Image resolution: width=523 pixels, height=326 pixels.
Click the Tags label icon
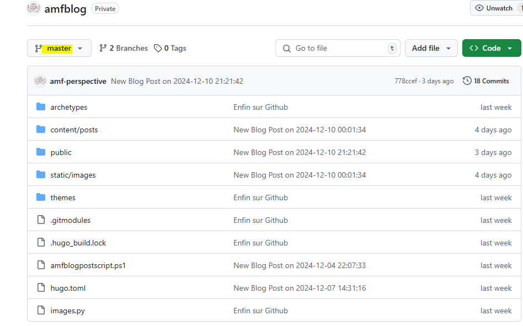pyautogui.click(x=158, y=49)
